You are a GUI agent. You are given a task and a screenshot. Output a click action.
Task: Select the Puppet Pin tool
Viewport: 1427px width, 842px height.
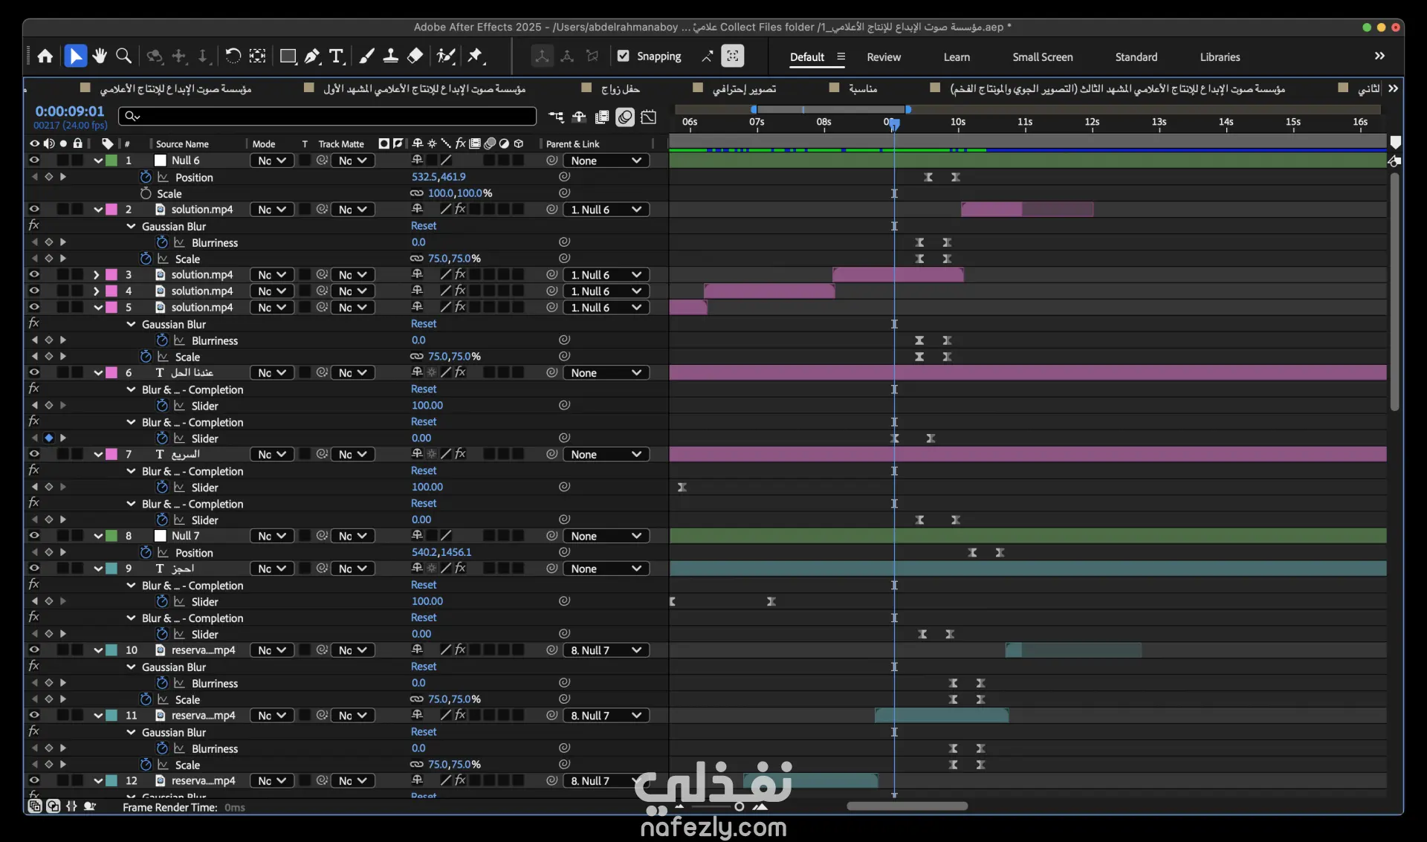[476, 56]
